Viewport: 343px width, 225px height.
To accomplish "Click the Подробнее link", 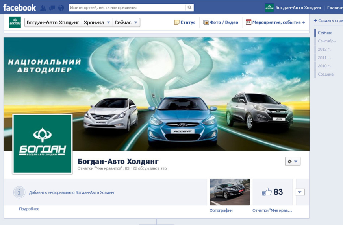I will click(x=29, y=209).
